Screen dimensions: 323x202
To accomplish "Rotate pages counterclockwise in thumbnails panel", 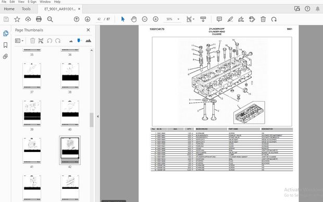I will (x=49, y=41).
